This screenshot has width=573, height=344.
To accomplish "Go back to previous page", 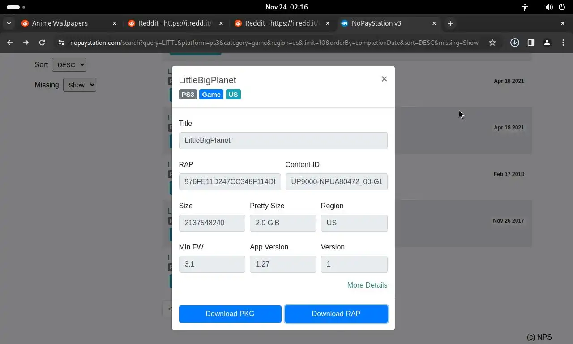I will click(x=10, y=43).
